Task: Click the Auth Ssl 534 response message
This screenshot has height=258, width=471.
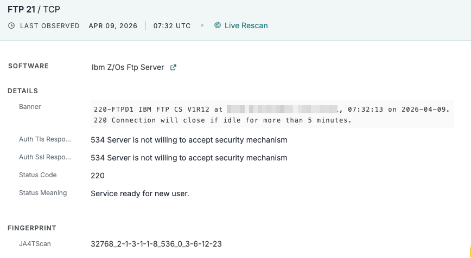Action: click(189, 158)
